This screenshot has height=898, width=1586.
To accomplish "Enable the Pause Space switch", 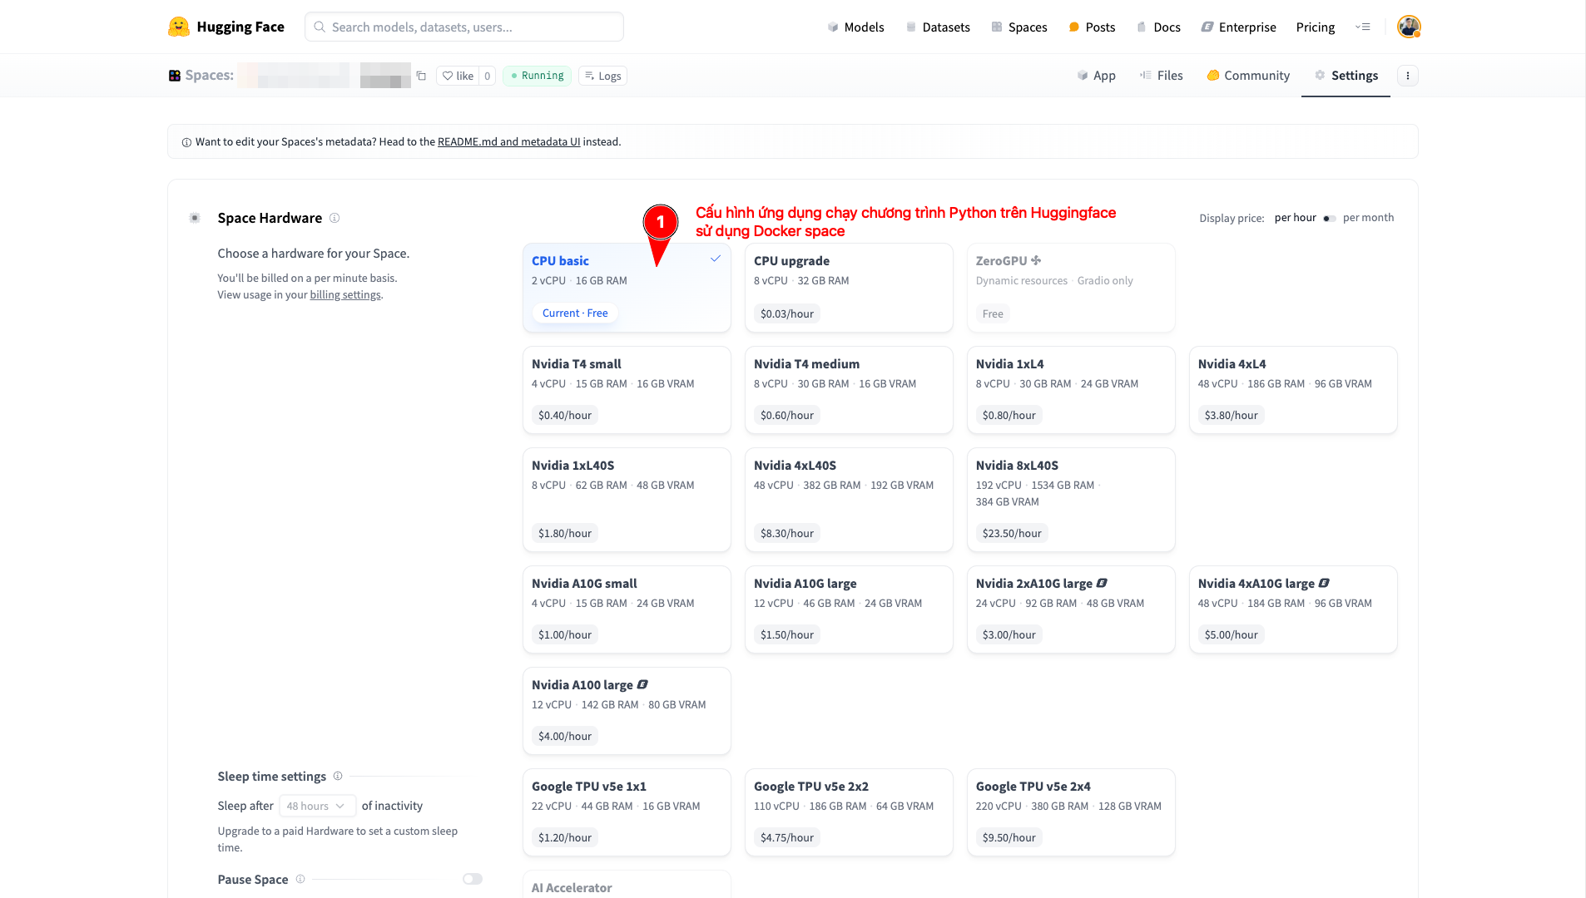I will pos(473,879).
